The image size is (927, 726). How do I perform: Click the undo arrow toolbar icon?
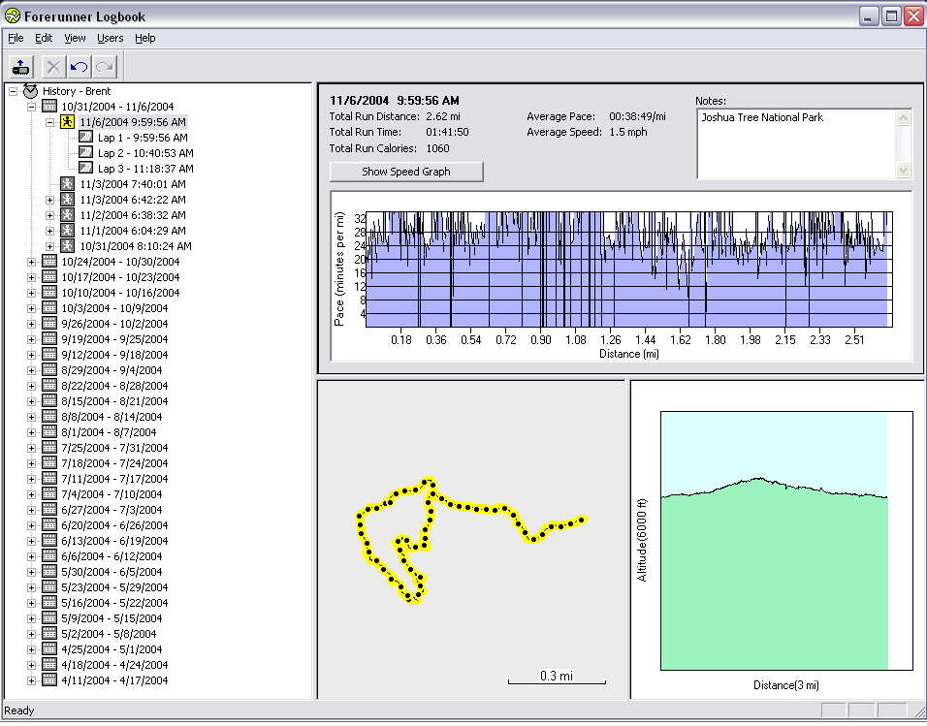[x=79, y=66]
